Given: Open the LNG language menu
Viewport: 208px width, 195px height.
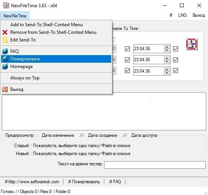Looking at the screenshot, I should click(183, 15).
